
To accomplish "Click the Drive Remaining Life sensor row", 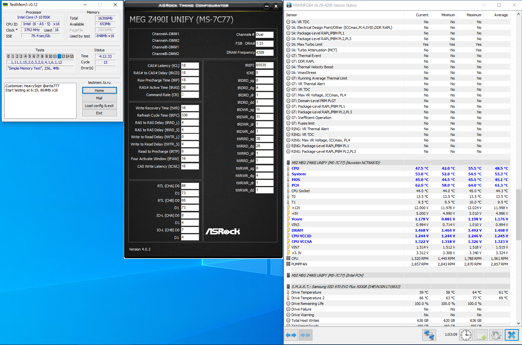I will click(x=397, y=304).
